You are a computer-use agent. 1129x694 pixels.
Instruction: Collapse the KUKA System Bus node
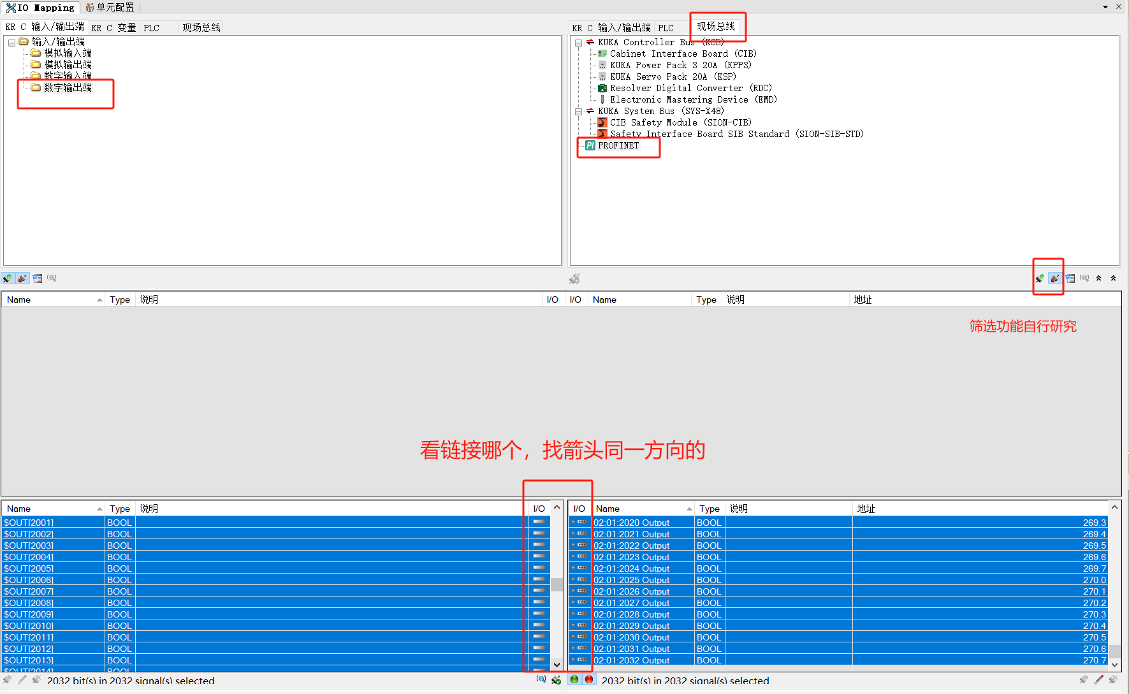pos(578,112)
